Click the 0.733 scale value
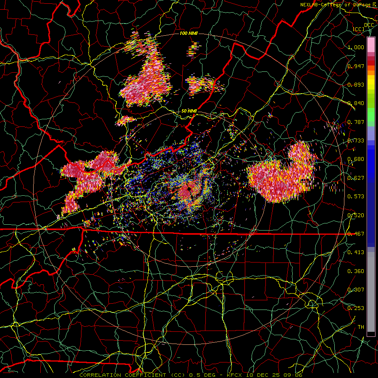Image resolution: width=378 pixels, height=378 pixels. (356, 141)
